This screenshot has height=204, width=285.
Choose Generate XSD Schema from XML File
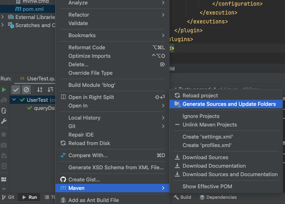click(112, 167)
